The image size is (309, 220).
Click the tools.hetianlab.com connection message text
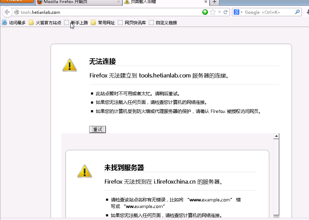[x=159, y=75]
